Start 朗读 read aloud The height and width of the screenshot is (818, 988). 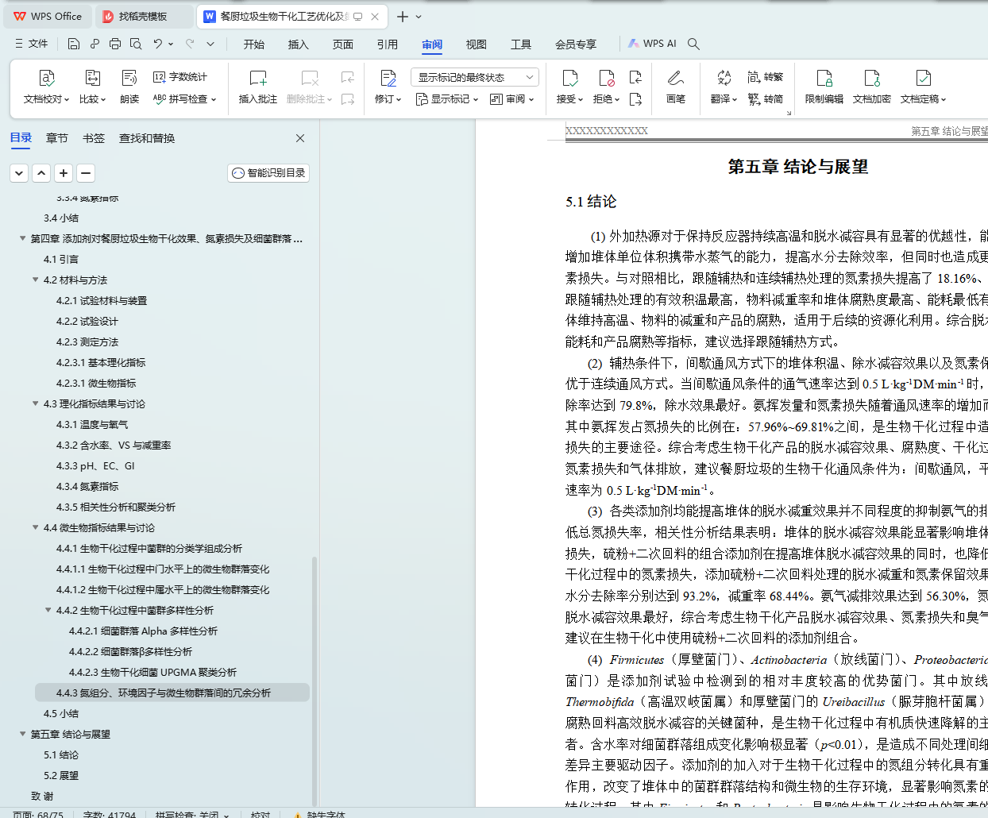pyautogui.click(x=129, y=86)
